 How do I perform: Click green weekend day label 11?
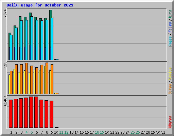[x=61, y=132]
